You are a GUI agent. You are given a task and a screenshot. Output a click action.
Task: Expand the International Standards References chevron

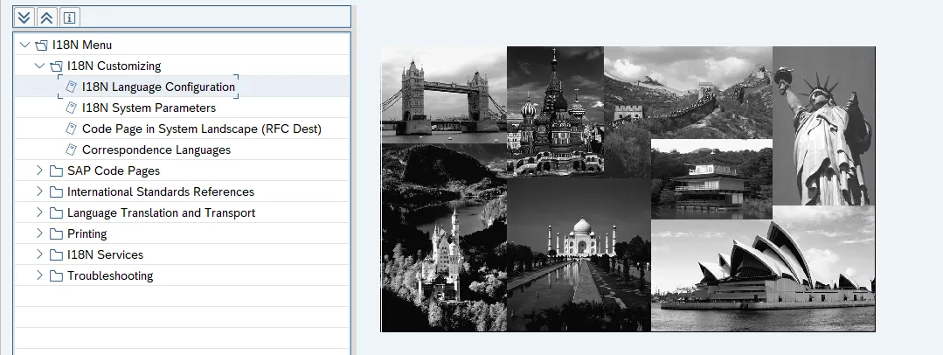pyautogui.click(x=39, y=191)
